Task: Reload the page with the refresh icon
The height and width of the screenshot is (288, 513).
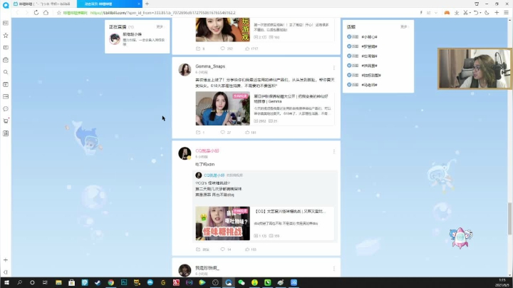Action: pos(36,12)
